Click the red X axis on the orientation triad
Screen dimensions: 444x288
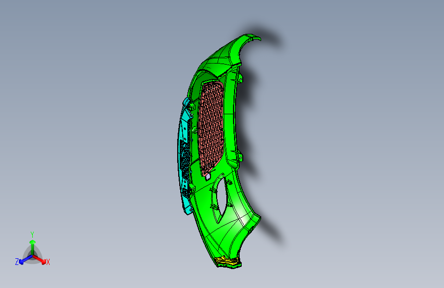click(40, 259)
